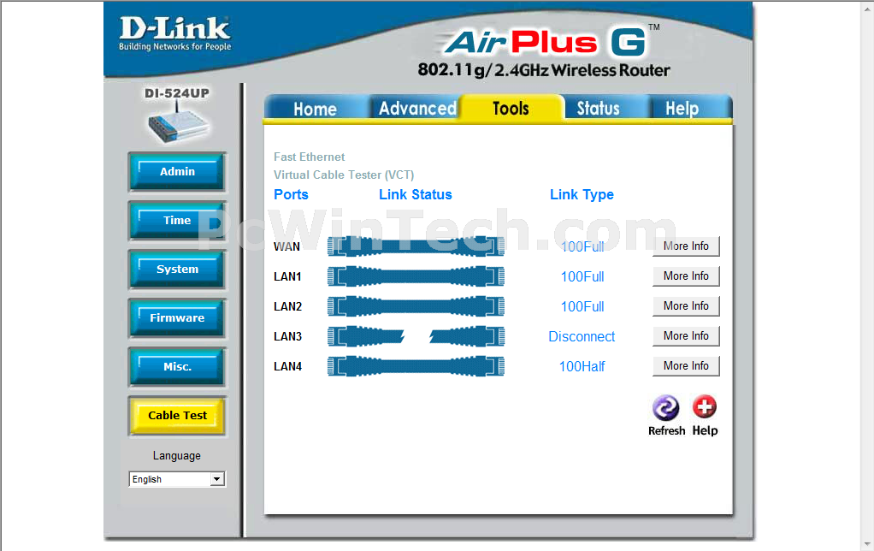Click the LAN2 port label
The height and width of the screenshot is (551, 874).
click(x=287, y=307)
